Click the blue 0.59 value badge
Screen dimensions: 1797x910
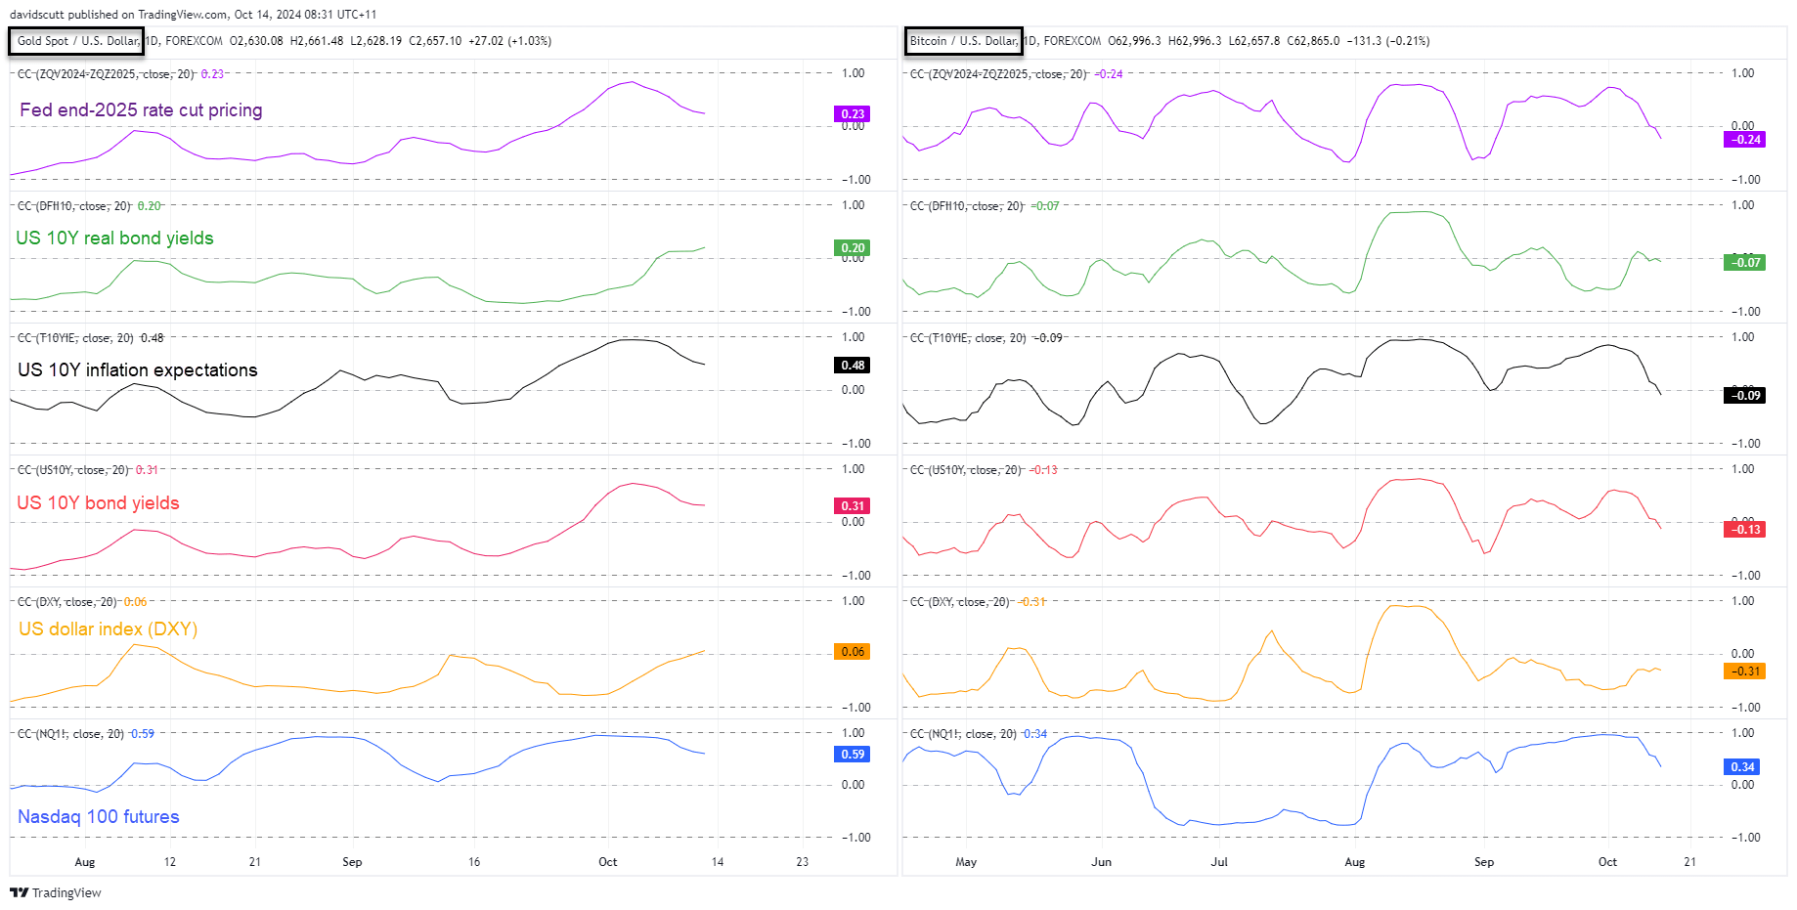coord(853,755)
